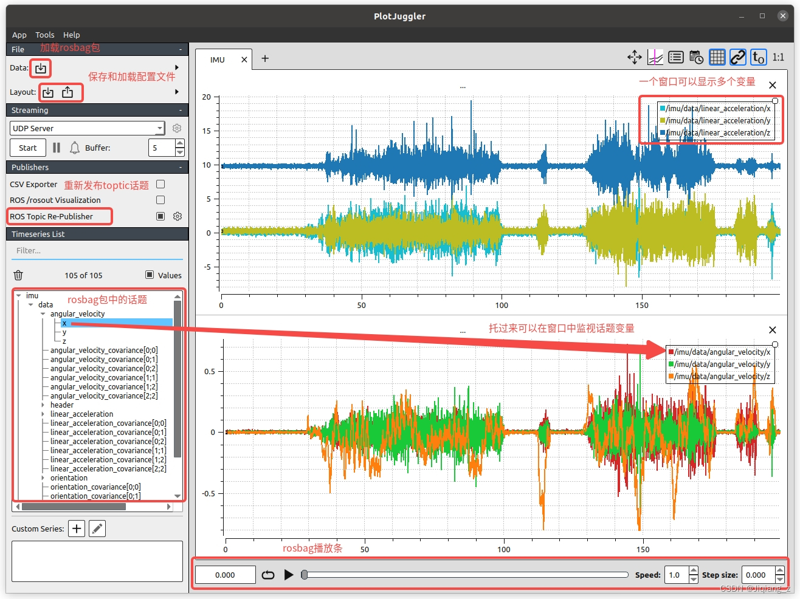Close the lower angular velocity plot

(x=772, y=330)
